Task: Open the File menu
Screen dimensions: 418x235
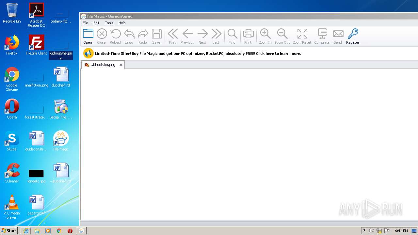Action: click(85, 23)
